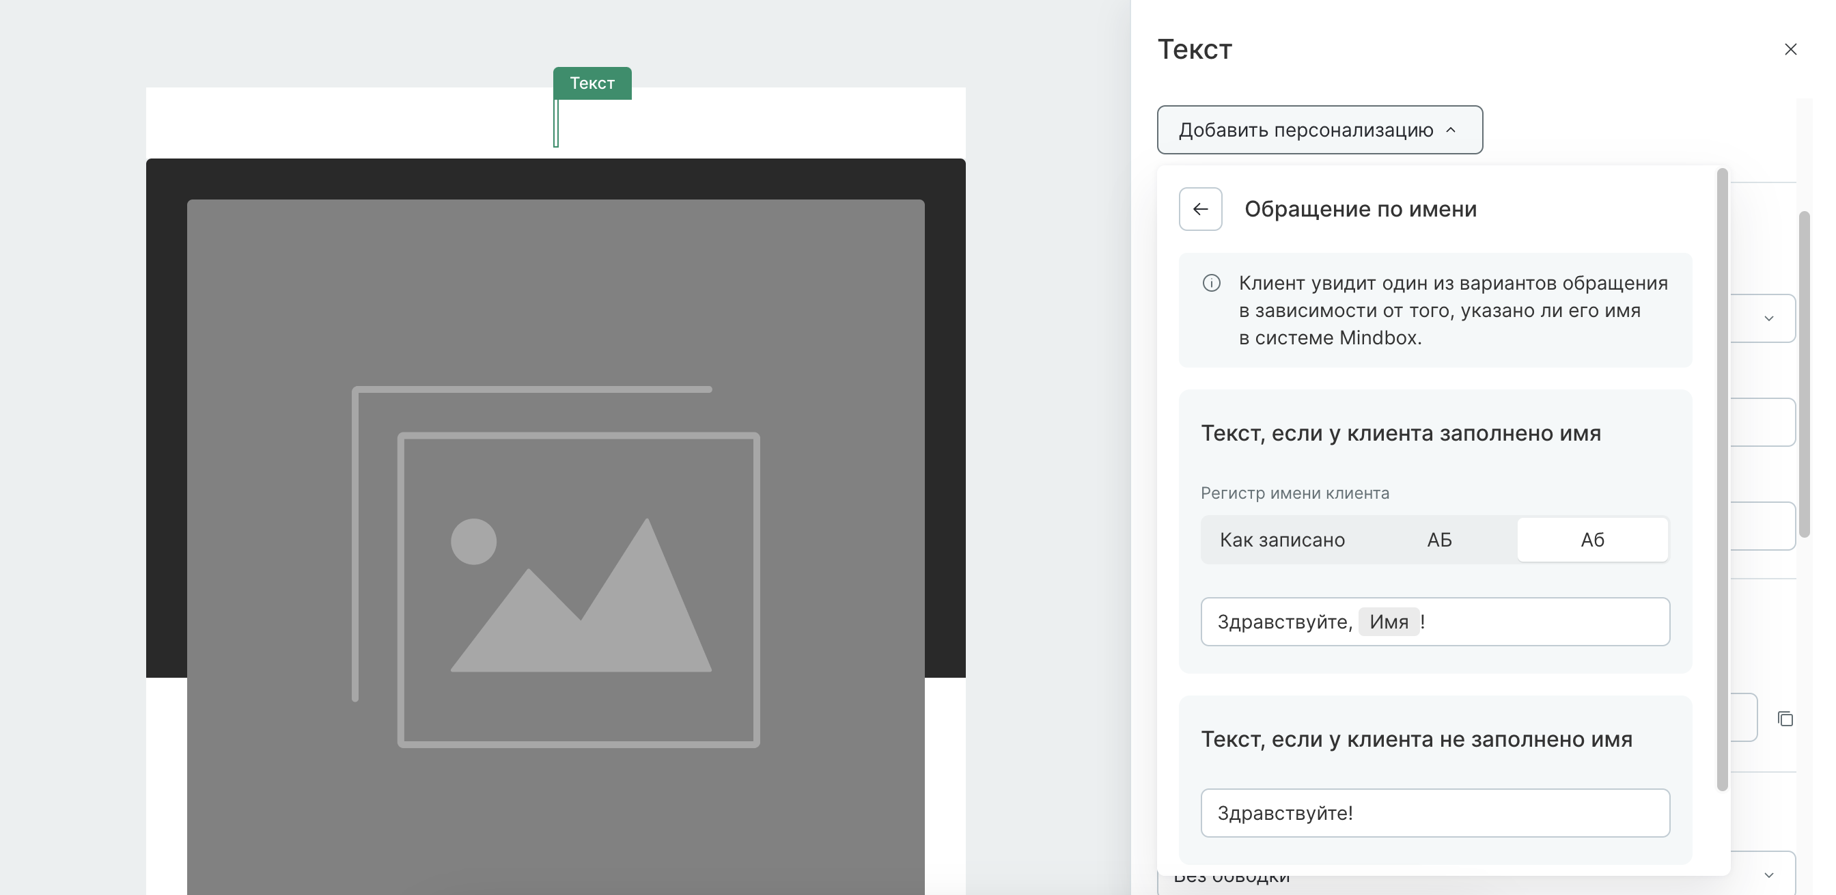Open the Без обводки dropdown
1836x895 pixels.
pyautogui.click(x=1475, y=875)
